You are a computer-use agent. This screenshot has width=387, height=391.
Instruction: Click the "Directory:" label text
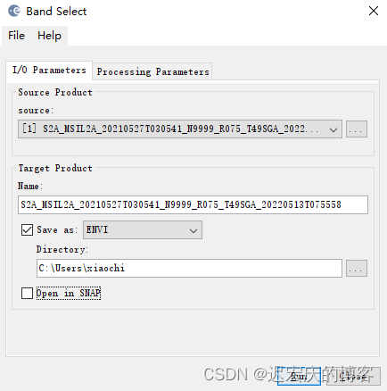tap(62, 249)
